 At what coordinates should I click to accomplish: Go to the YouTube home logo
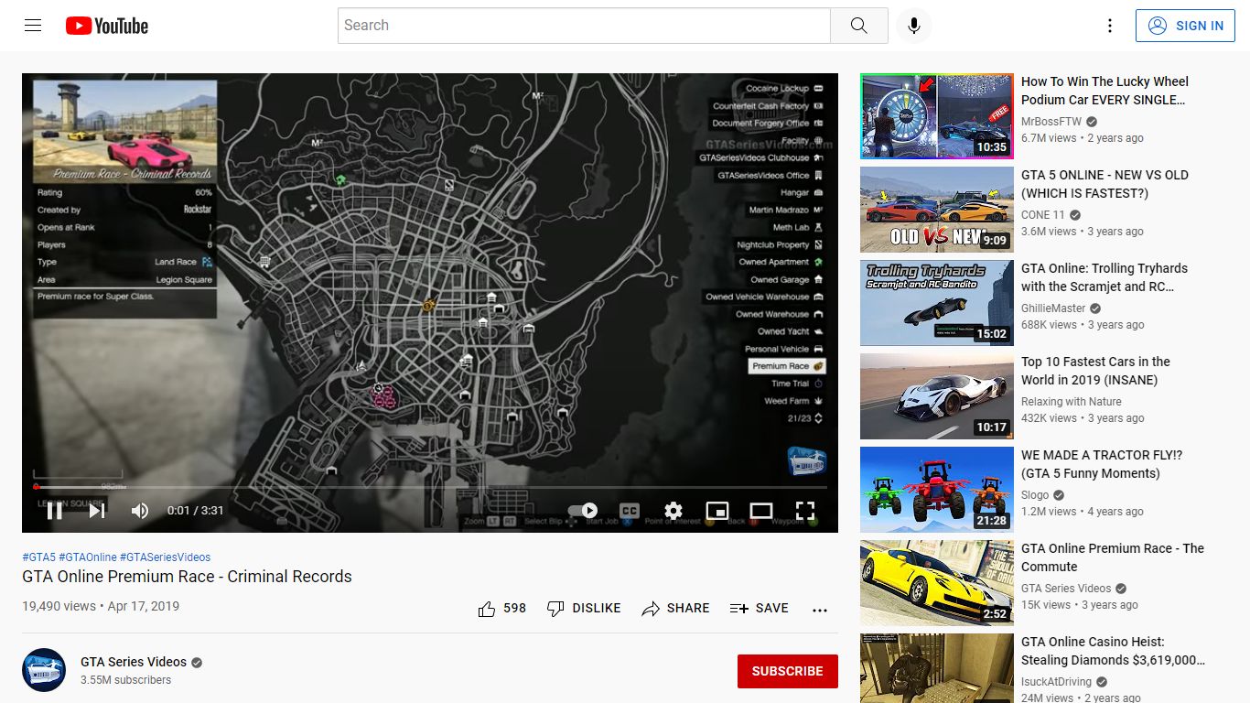[107, 26]
